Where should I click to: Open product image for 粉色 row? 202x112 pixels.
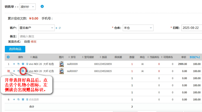point(62,64)
